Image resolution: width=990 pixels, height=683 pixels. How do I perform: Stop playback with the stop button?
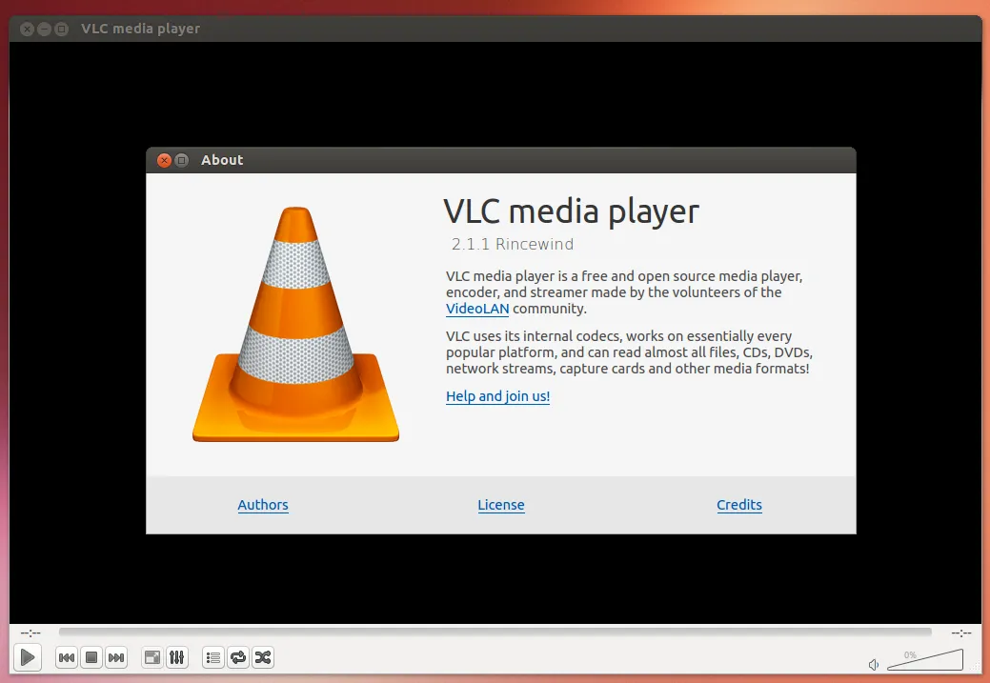tap(91, 657)
